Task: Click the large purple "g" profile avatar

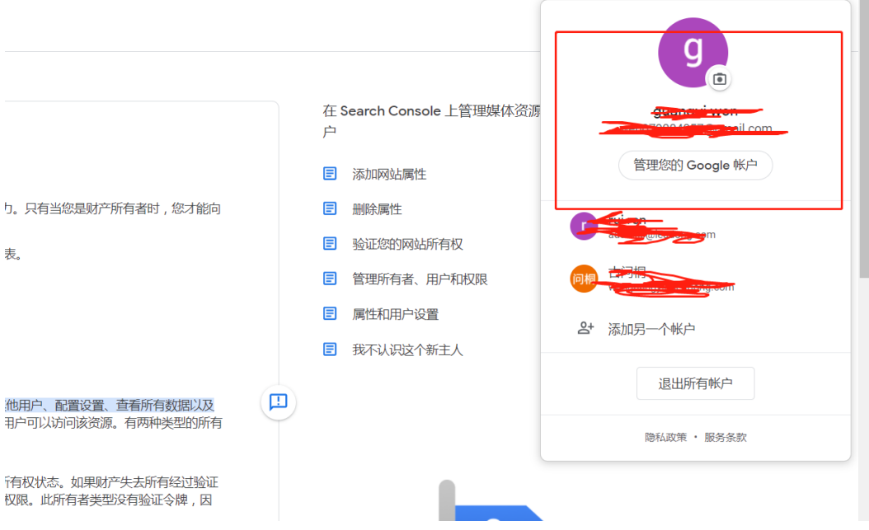Action: [692, 51]
